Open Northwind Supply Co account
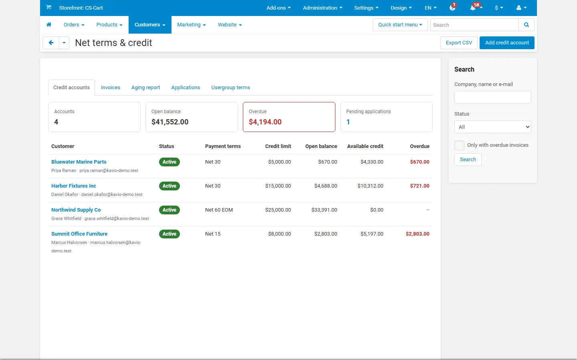Image resolution: width=577 pixels, height=360 pixels. pos(76,210)
